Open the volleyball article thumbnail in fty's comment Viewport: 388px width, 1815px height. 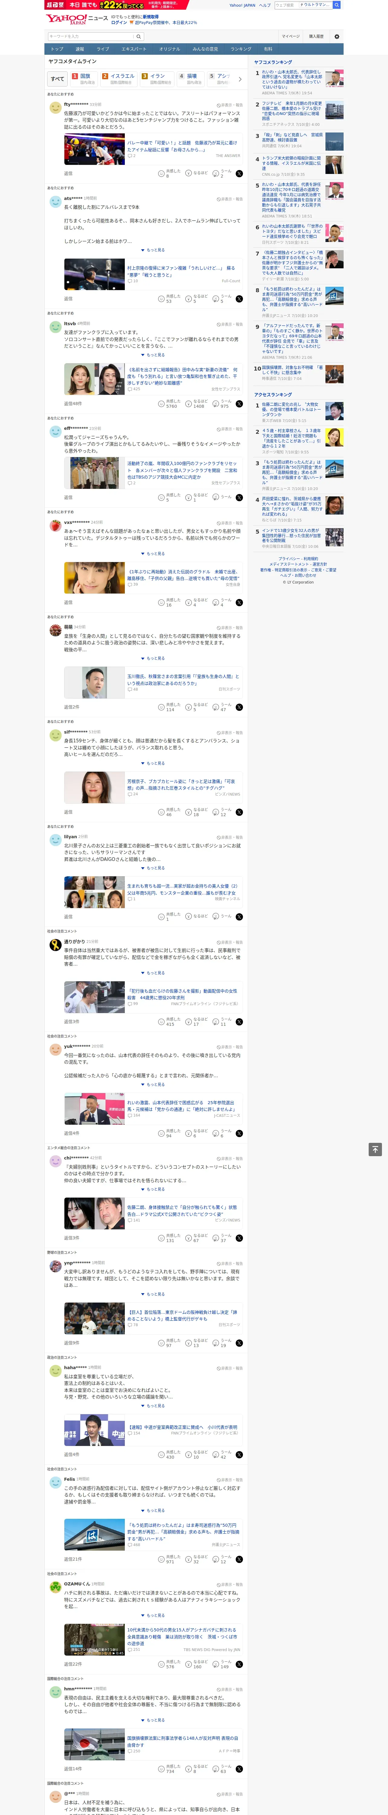point(94,150)
